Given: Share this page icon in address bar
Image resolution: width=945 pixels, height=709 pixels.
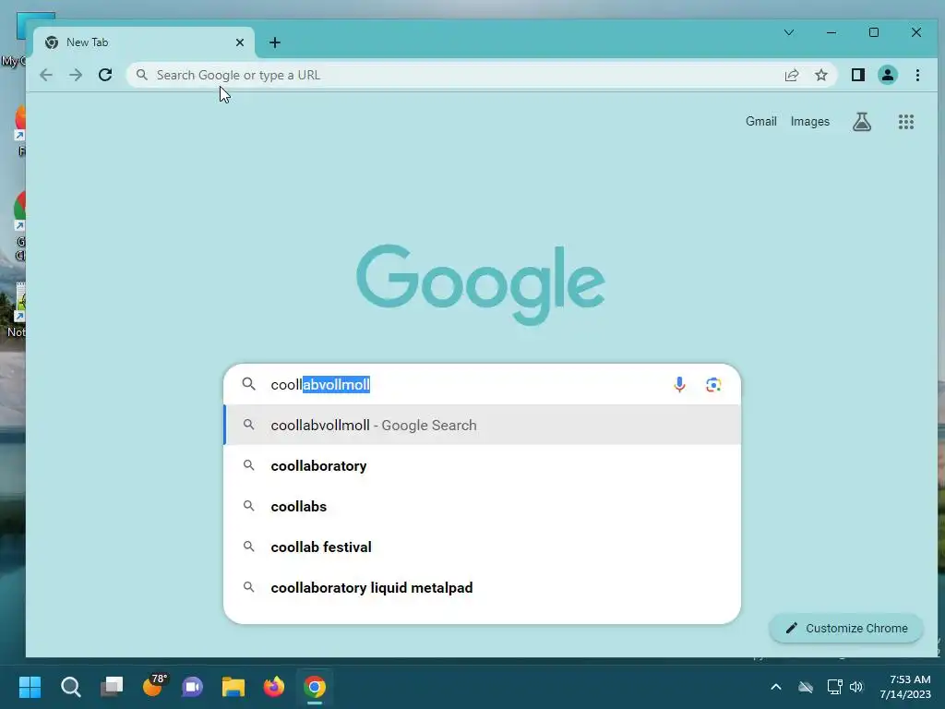Looking at the screenshot, I should point(791,75).
